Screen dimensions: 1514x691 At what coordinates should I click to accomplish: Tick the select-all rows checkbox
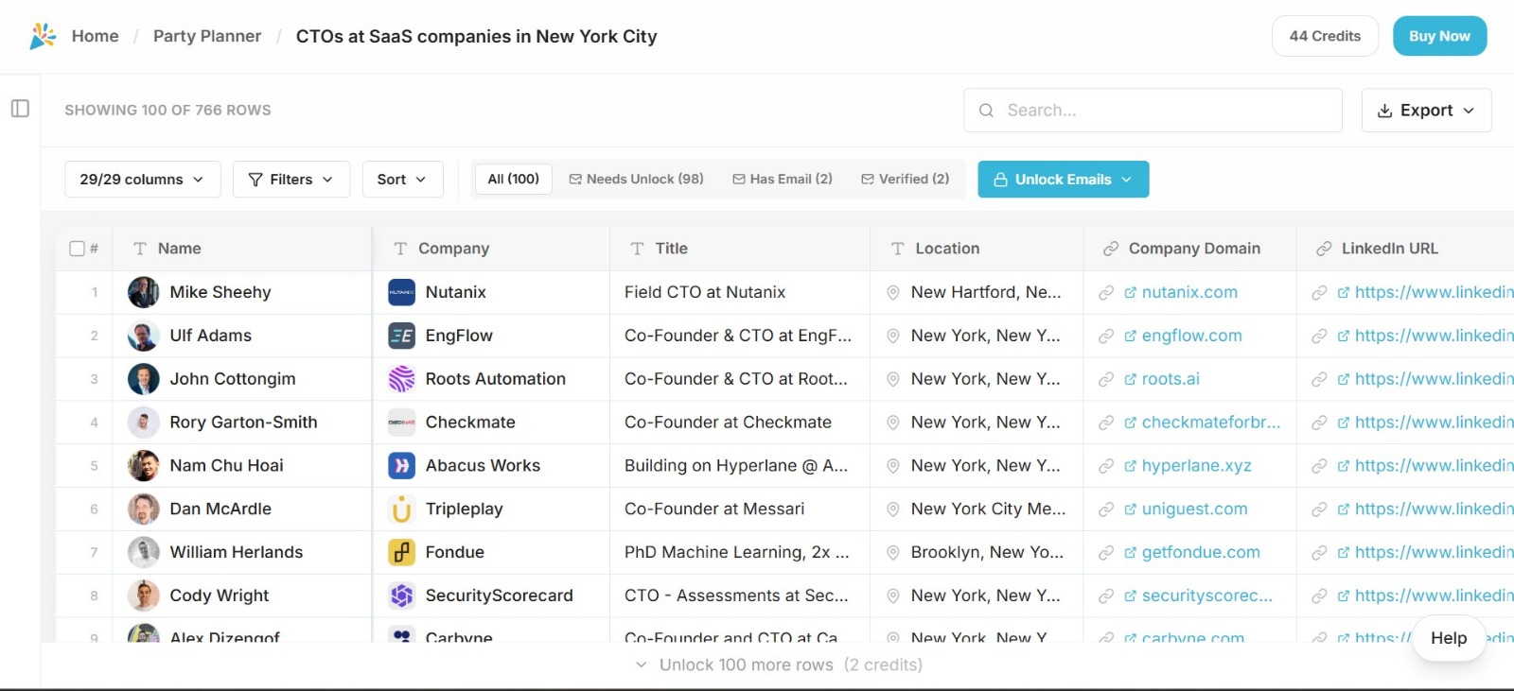pyautogui.click(x=78, y=249)
